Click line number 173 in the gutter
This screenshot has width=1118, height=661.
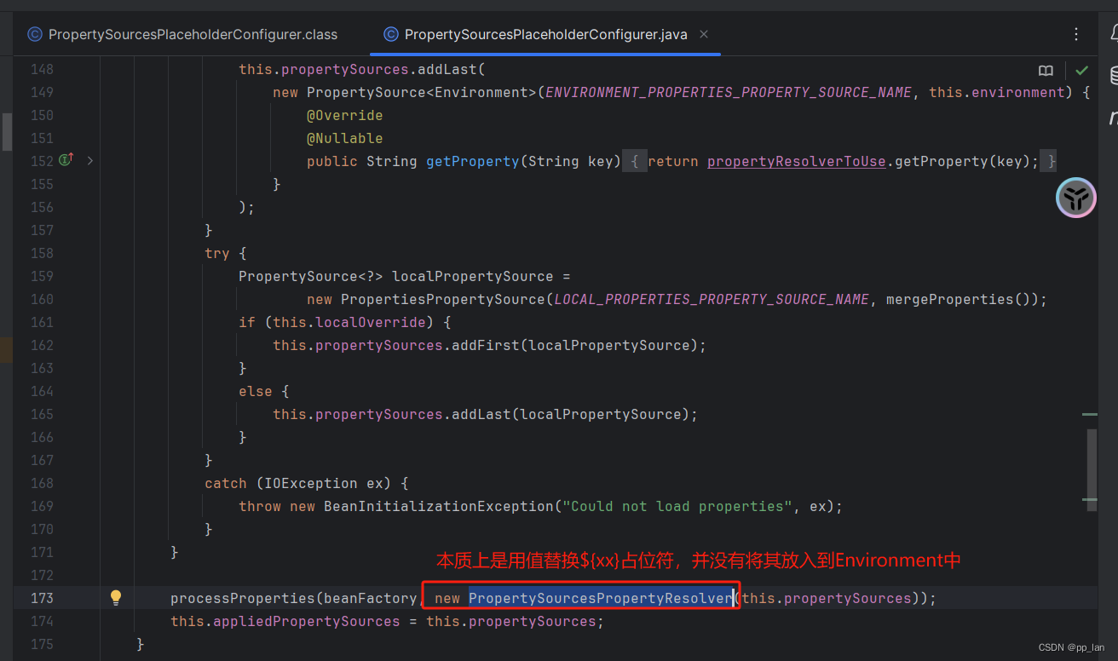coord(42,598)
